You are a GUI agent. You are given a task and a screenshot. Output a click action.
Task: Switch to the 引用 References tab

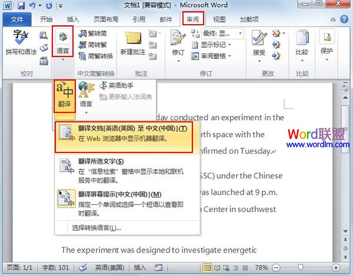[139, 19]
